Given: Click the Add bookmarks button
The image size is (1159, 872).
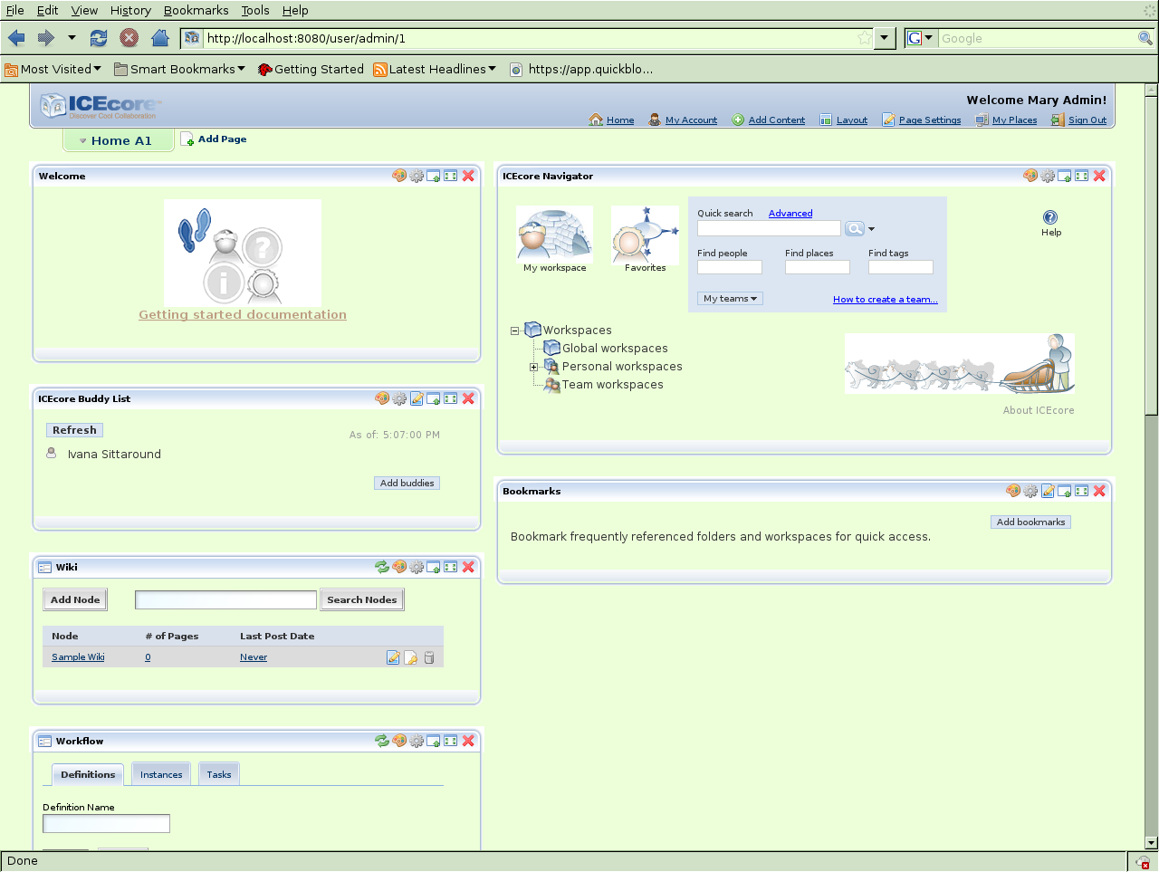Looking at the screenshot, I should [x=1031, y=522].
